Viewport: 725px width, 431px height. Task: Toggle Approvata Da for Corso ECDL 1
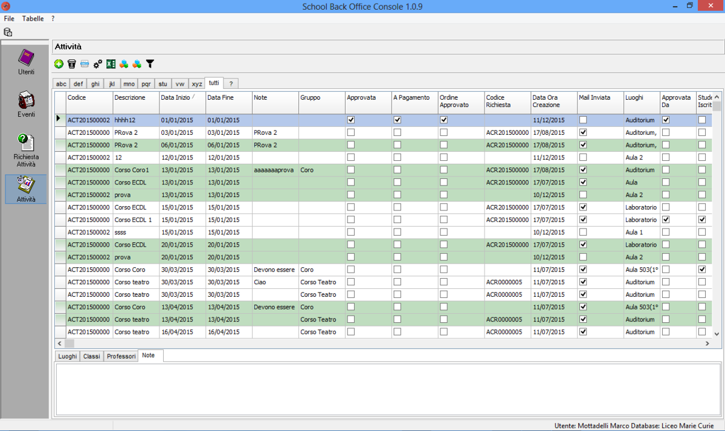point(666,219)
